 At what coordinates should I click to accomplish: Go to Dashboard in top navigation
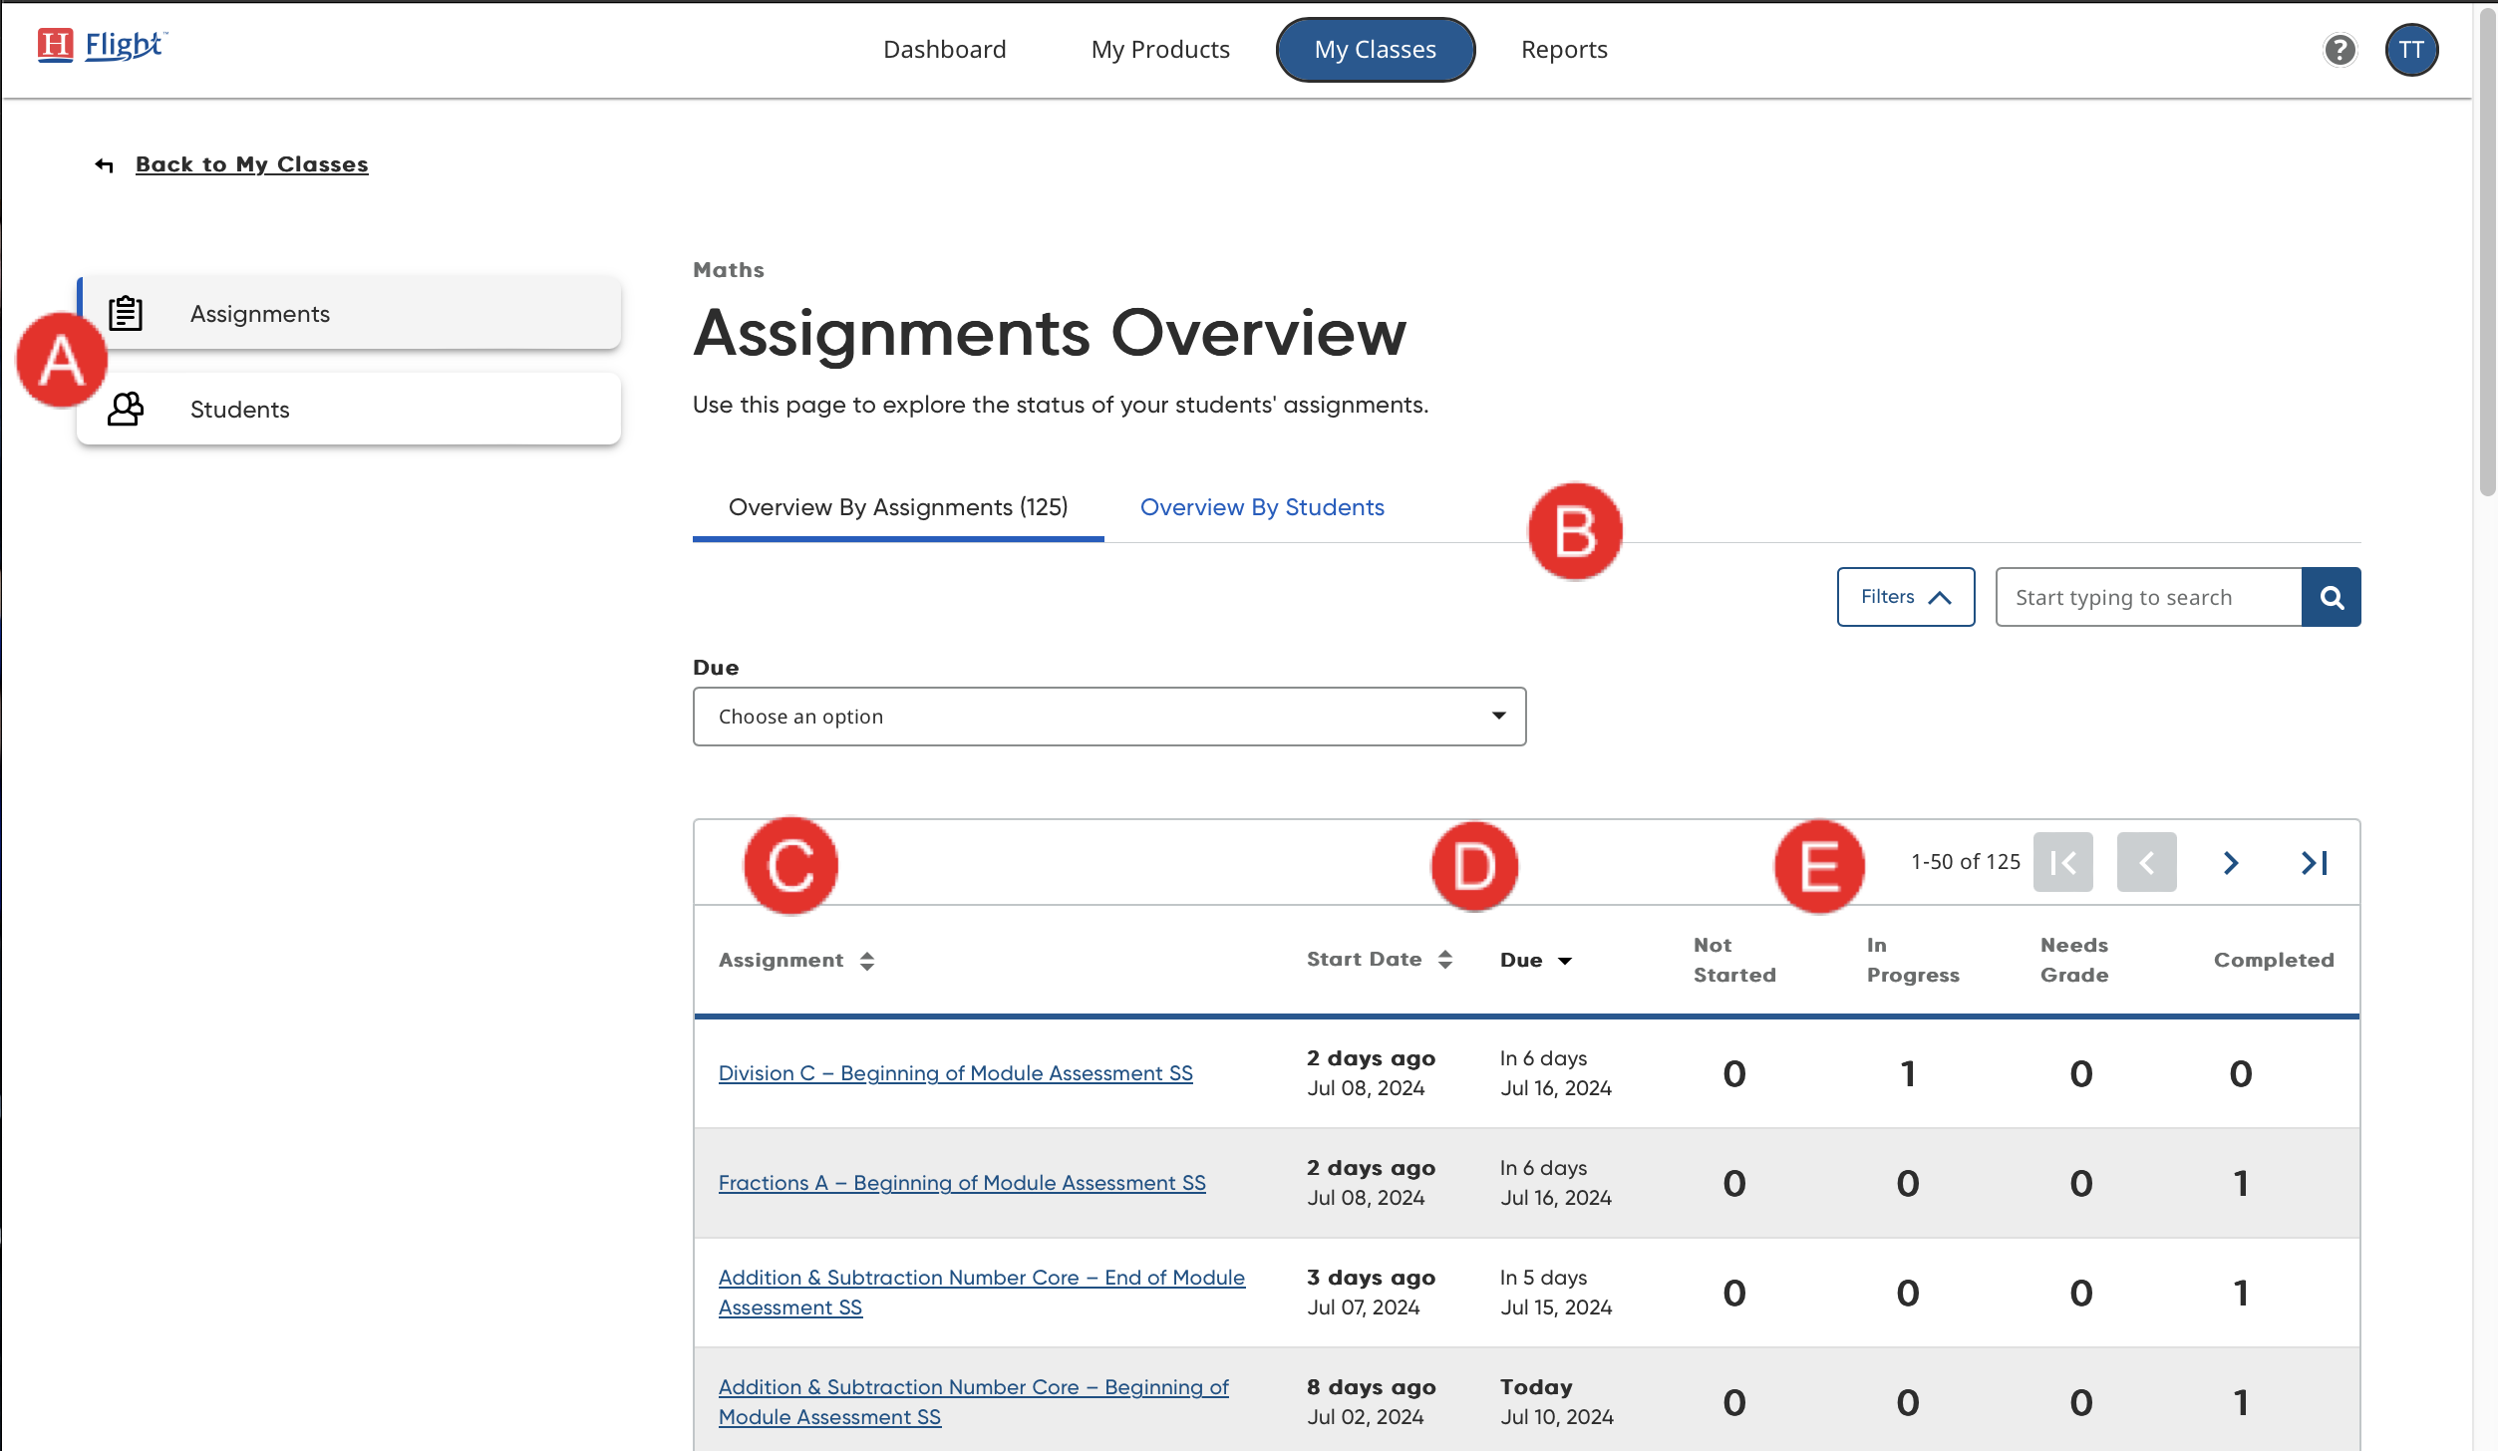click(944, 50)
